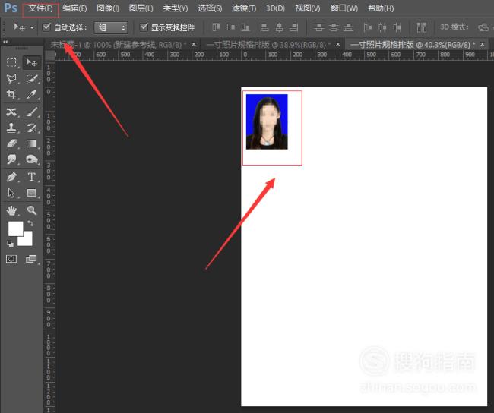The height and width of the screenshot is (413, 494).
Task: Select the Path Selection arrow tool
Action: [x=11, y=193]
